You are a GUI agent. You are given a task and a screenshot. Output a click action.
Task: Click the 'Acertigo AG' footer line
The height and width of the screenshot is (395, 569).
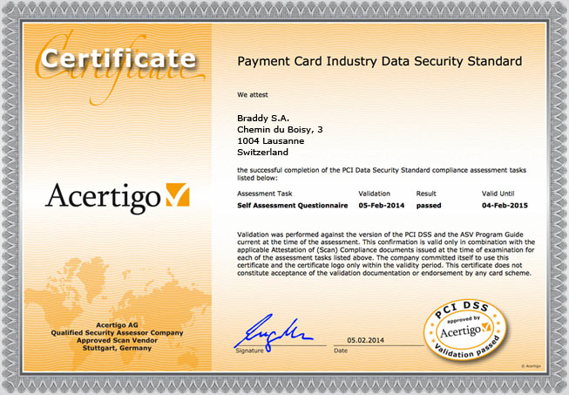tap(117, 325)
